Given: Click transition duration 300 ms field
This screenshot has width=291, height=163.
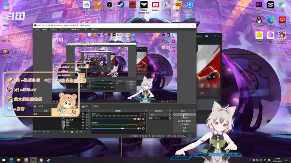Looking at the screenshot, I should tap(161, 118).
